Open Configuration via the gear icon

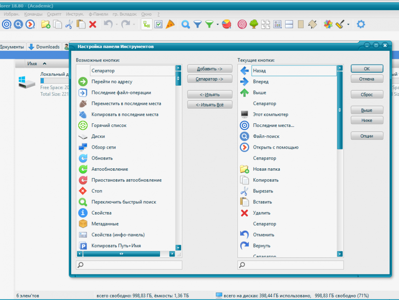361,24
